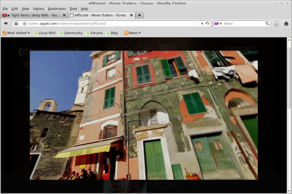Open Yahoo search engine selector dropdown
The width and height of the screenshot is (292, 194).
(219, 23)
